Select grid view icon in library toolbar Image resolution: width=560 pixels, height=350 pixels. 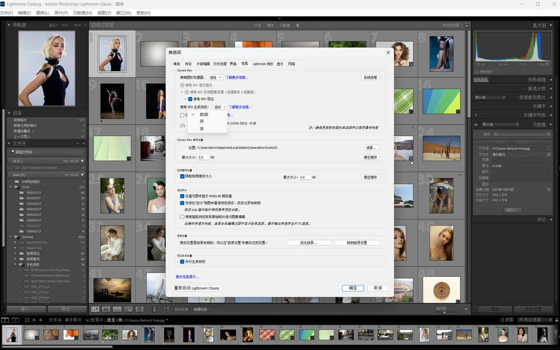pyautogui.click(x=95, y=309)
